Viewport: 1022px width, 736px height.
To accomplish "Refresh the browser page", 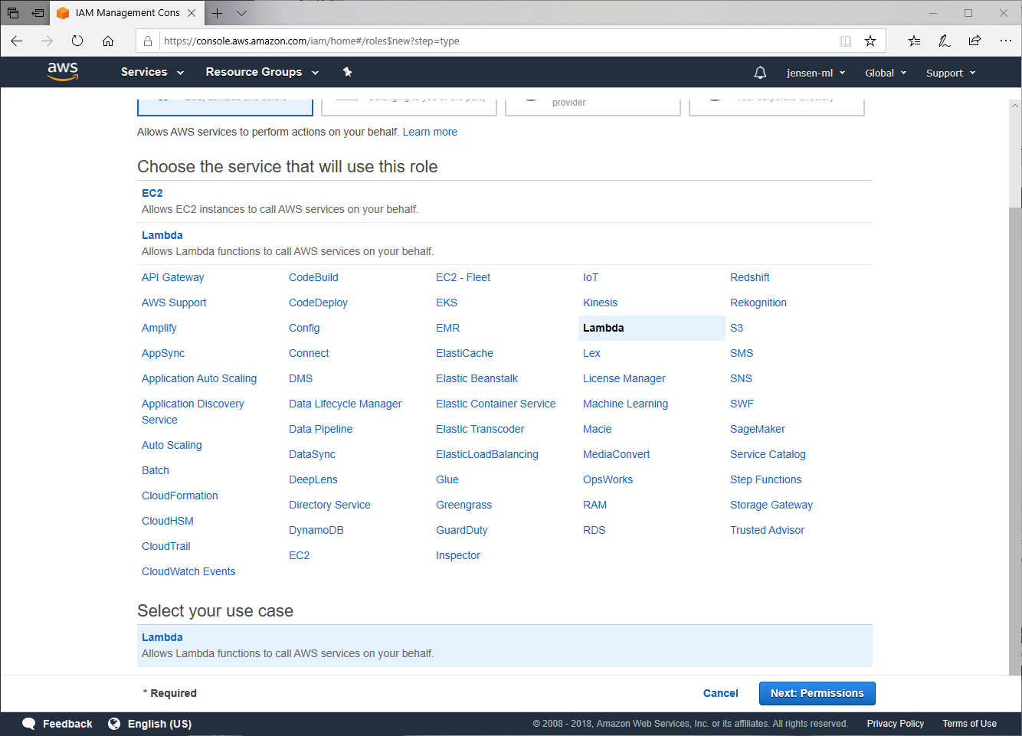I will (77, 41).
